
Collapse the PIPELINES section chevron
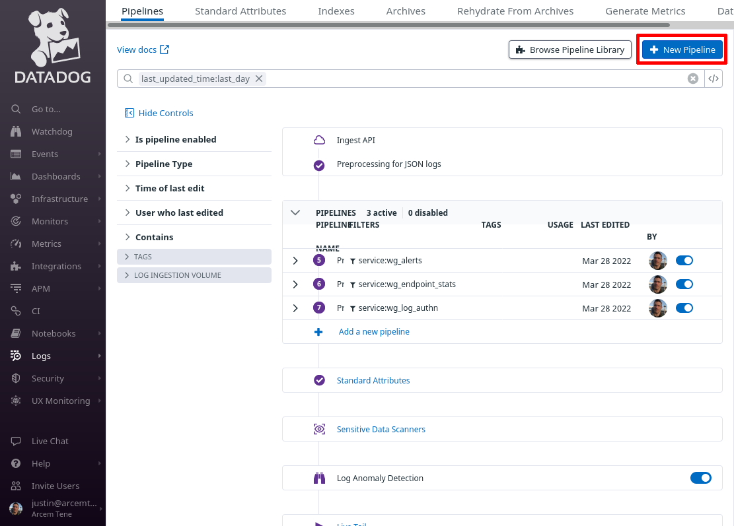[x=295, y=213]
